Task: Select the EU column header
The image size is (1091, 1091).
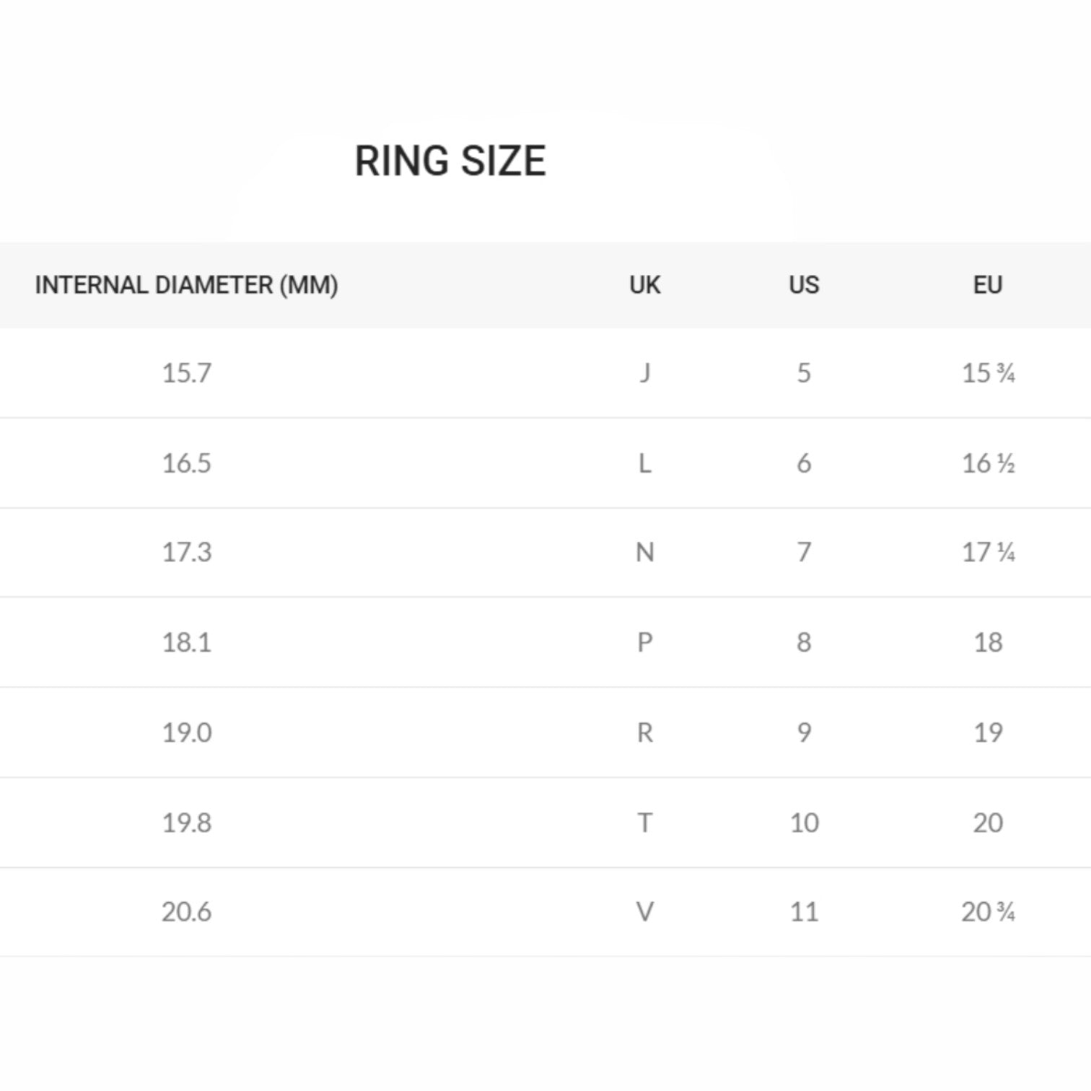Action: click(x=988, y=285)
